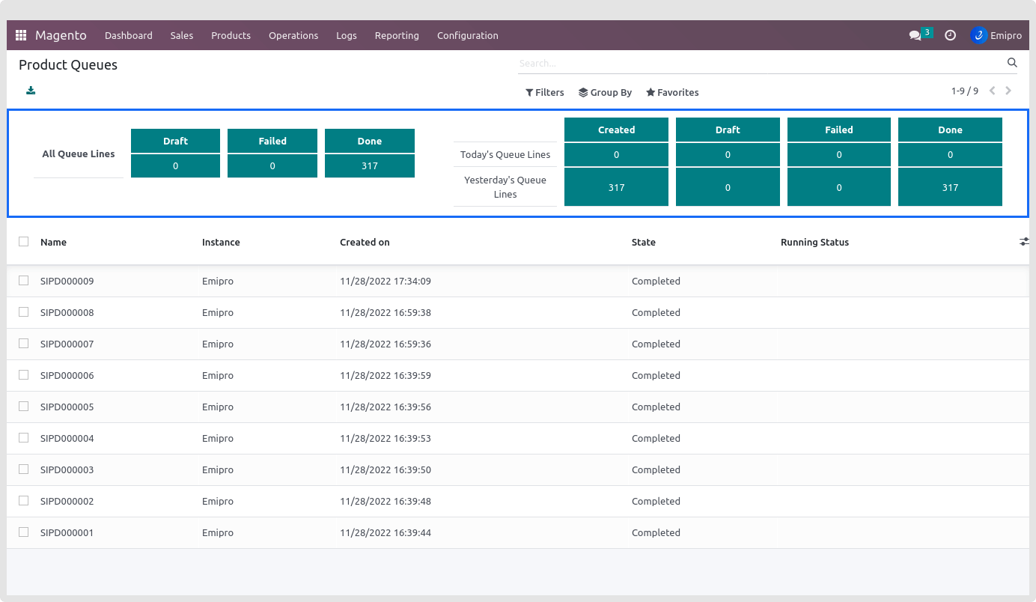
Task: Open the Favorites dropdown
Action: click(x=672, y=93)
